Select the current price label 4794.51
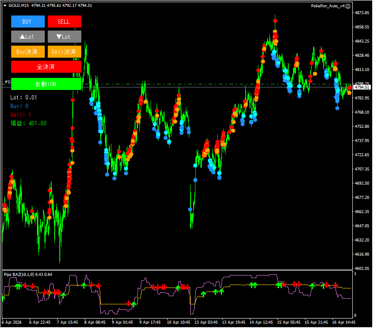This screenshot has height=328, width=373. (x=362, y=87)
